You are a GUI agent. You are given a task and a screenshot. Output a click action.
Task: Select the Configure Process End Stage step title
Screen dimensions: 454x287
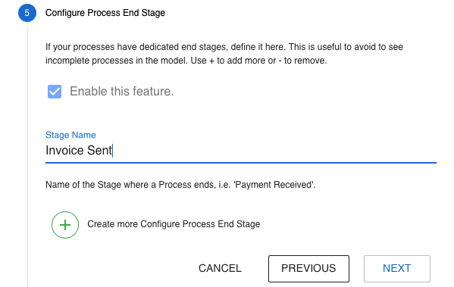pos(105,13)
